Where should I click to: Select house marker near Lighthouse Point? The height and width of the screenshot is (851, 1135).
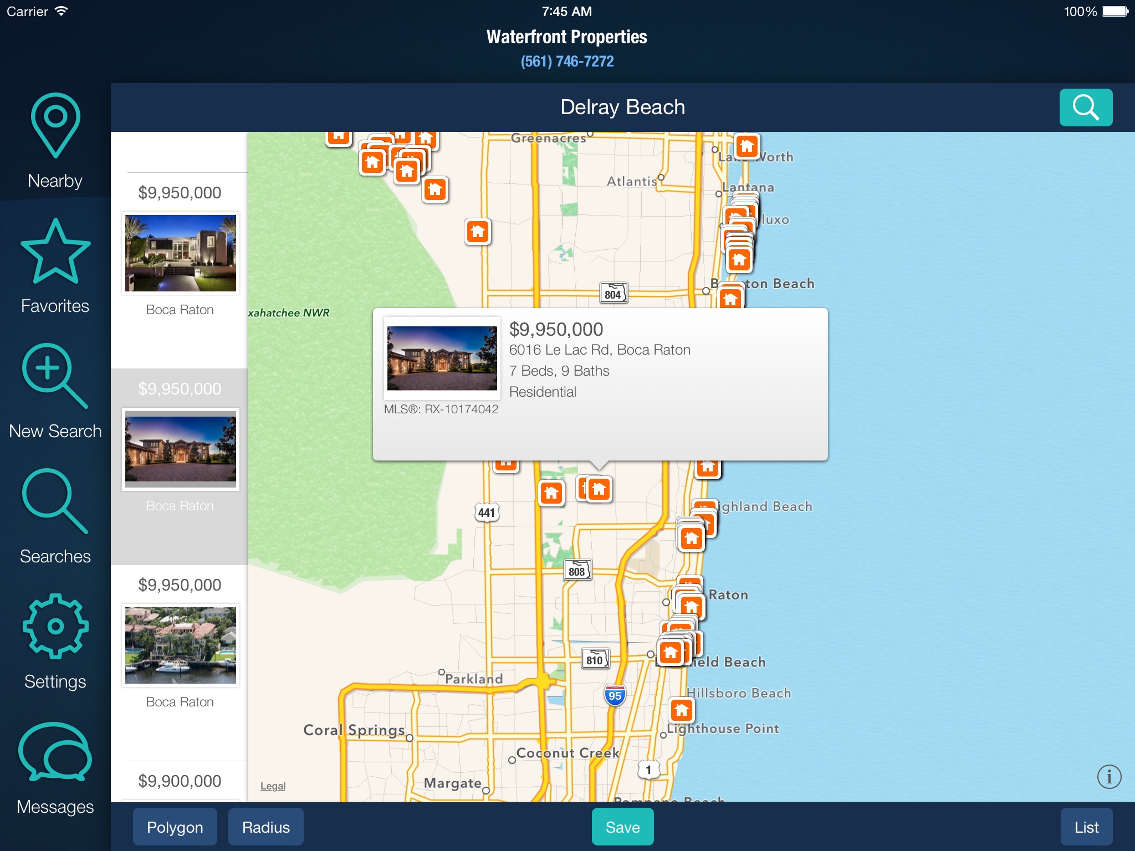click(681, 710)
